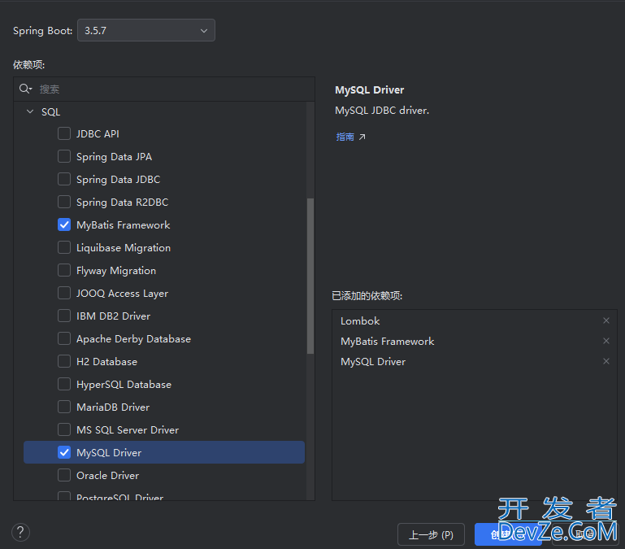Uncheck the MySQL Driver checkbox
625x549 pixels.
(64, 452)
